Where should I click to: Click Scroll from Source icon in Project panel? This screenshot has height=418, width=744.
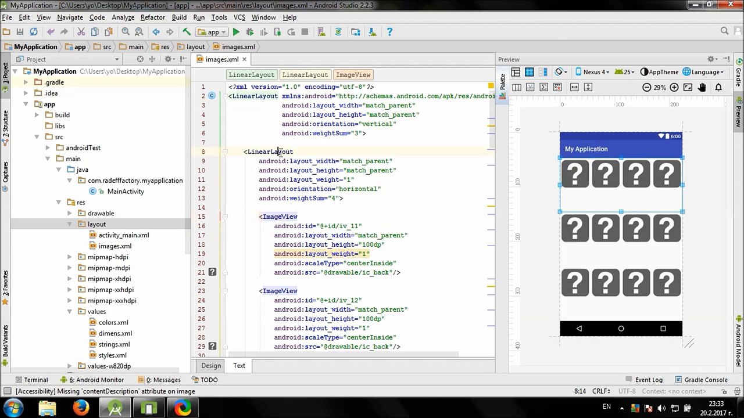pos(140,59)
